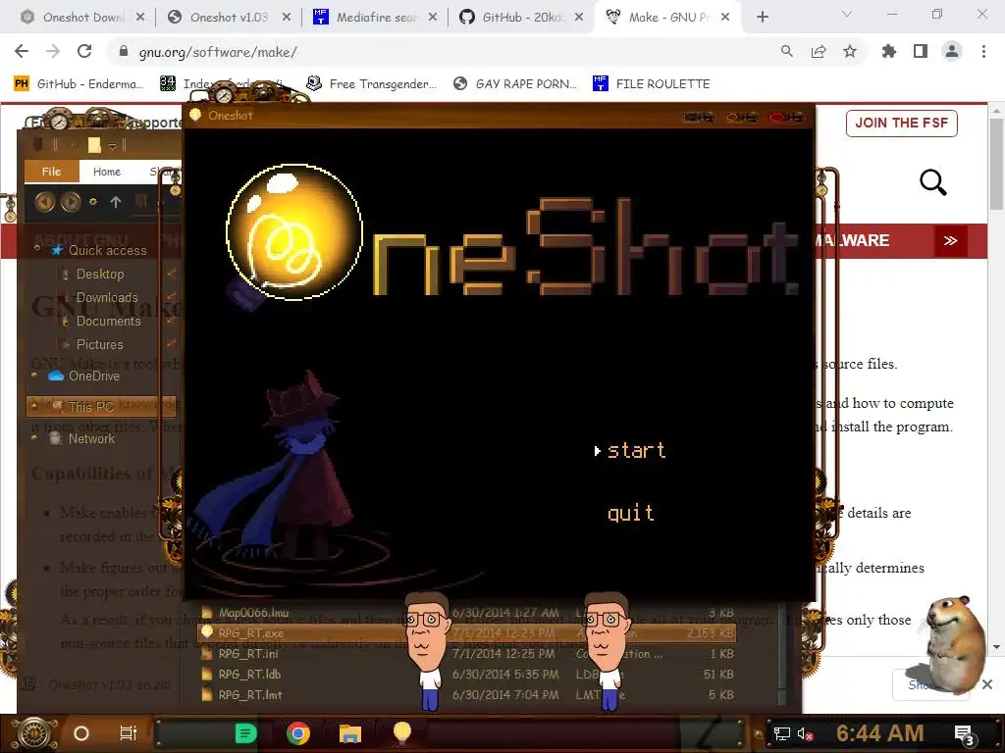This screenshot has width=1005, height=753.
Task: Open Chrome from the taskbar
Action: 298,733
